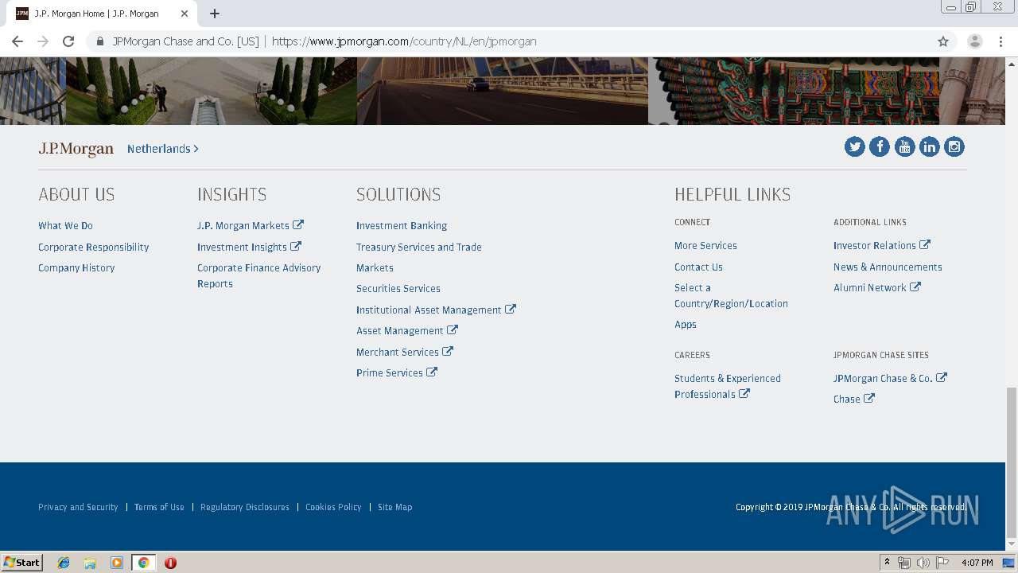Viewport: 1018px width, 573px height.
Task: Open Corporate Responsibility link
Action: coord(94,248)
